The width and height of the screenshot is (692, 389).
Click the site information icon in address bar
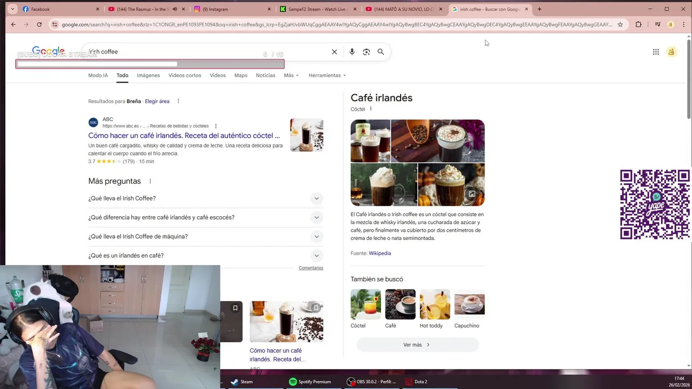[x=54, y=24]
